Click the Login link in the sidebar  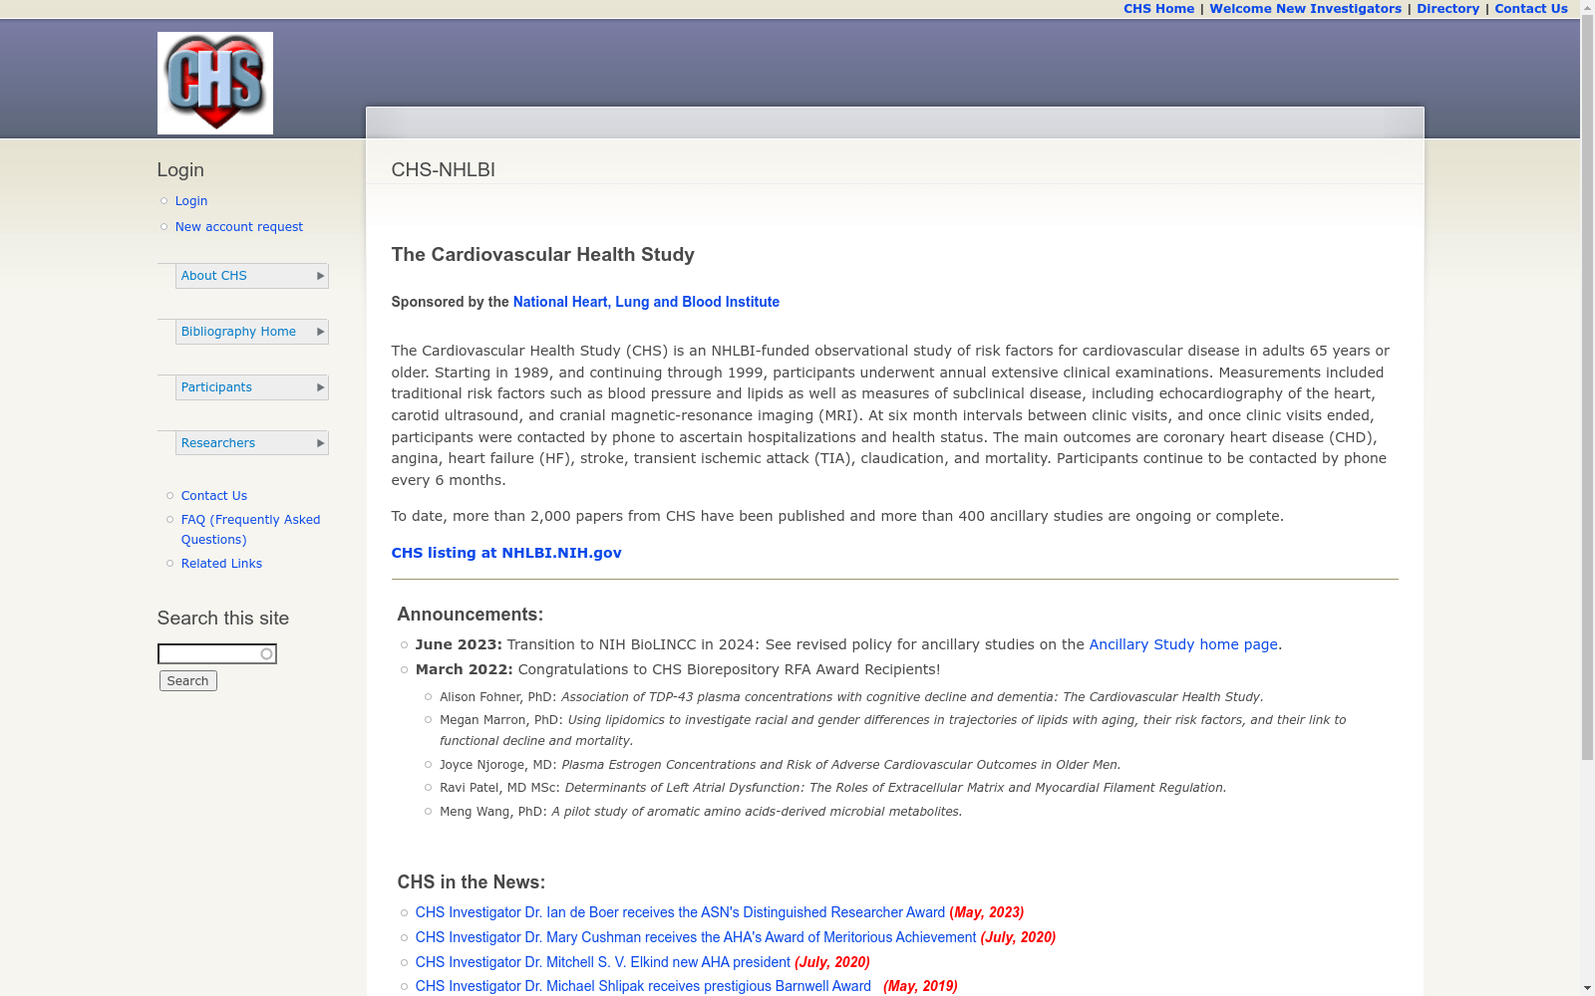point(191,200)
